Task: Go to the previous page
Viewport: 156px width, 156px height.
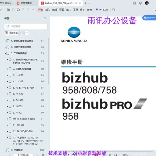Action: coord(9,155)
